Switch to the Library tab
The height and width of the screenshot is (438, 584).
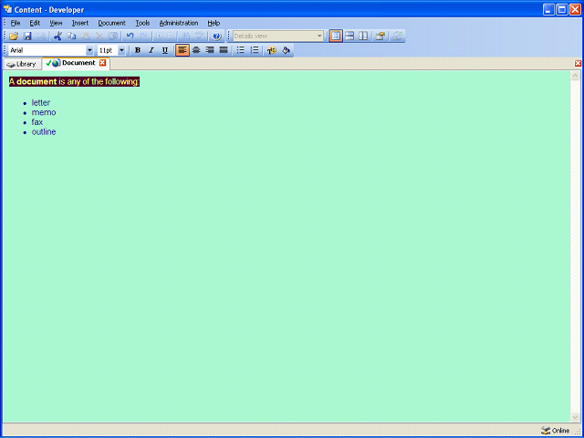(x=22, y=64)
